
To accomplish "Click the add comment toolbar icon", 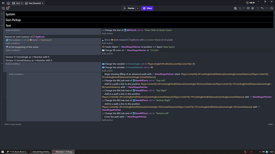I will click(248, 8).
